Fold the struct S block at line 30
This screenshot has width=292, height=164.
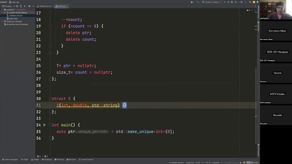[x=50, y=99]
